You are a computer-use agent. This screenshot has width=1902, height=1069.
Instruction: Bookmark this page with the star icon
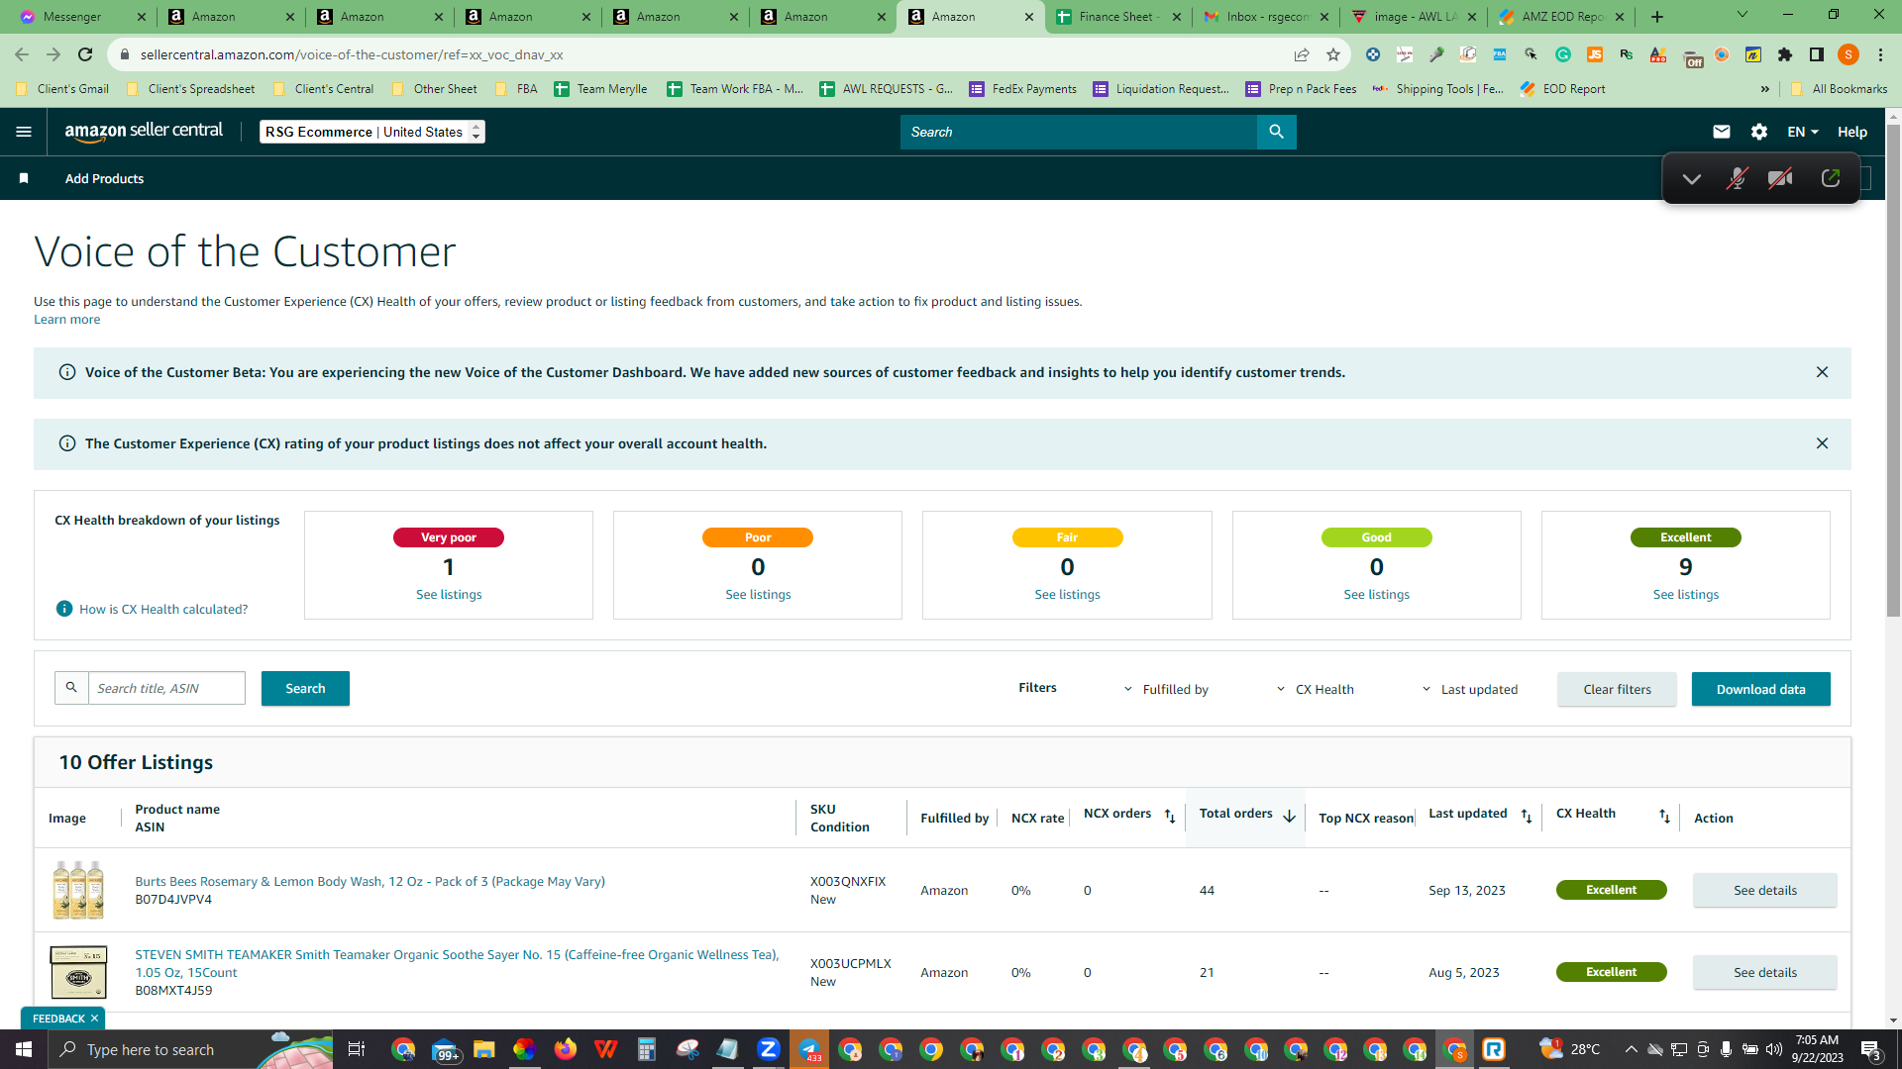pos(1333,54)
